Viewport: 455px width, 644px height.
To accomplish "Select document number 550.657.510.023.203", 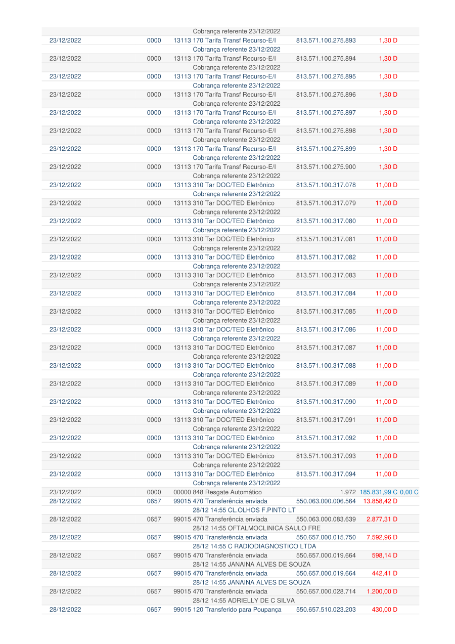I will [326, 610].
